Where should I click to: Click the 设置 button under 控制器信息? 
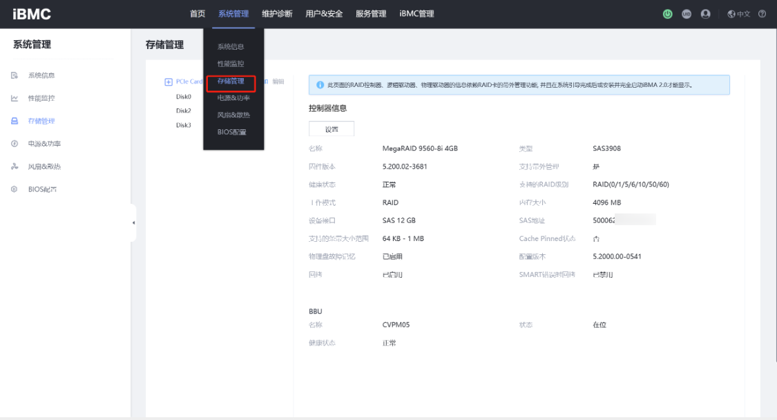332,129
